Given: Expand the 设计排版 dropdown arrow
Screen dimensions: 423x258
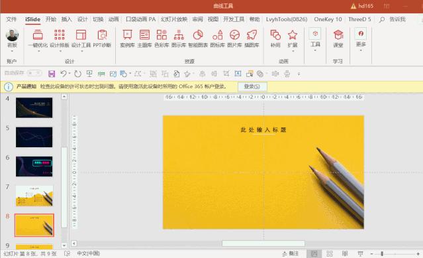Looking at the screenshot, I should tap(60, 51).
